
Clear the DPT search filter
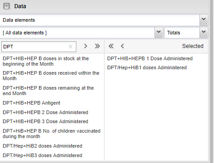pos(70,47)
